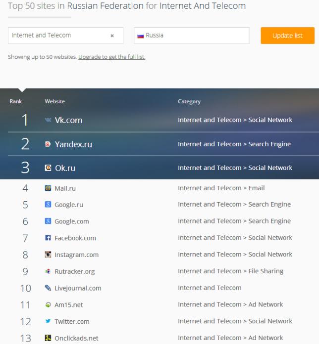
Task: Open the Google.com website link
Action: click(72, 221)
